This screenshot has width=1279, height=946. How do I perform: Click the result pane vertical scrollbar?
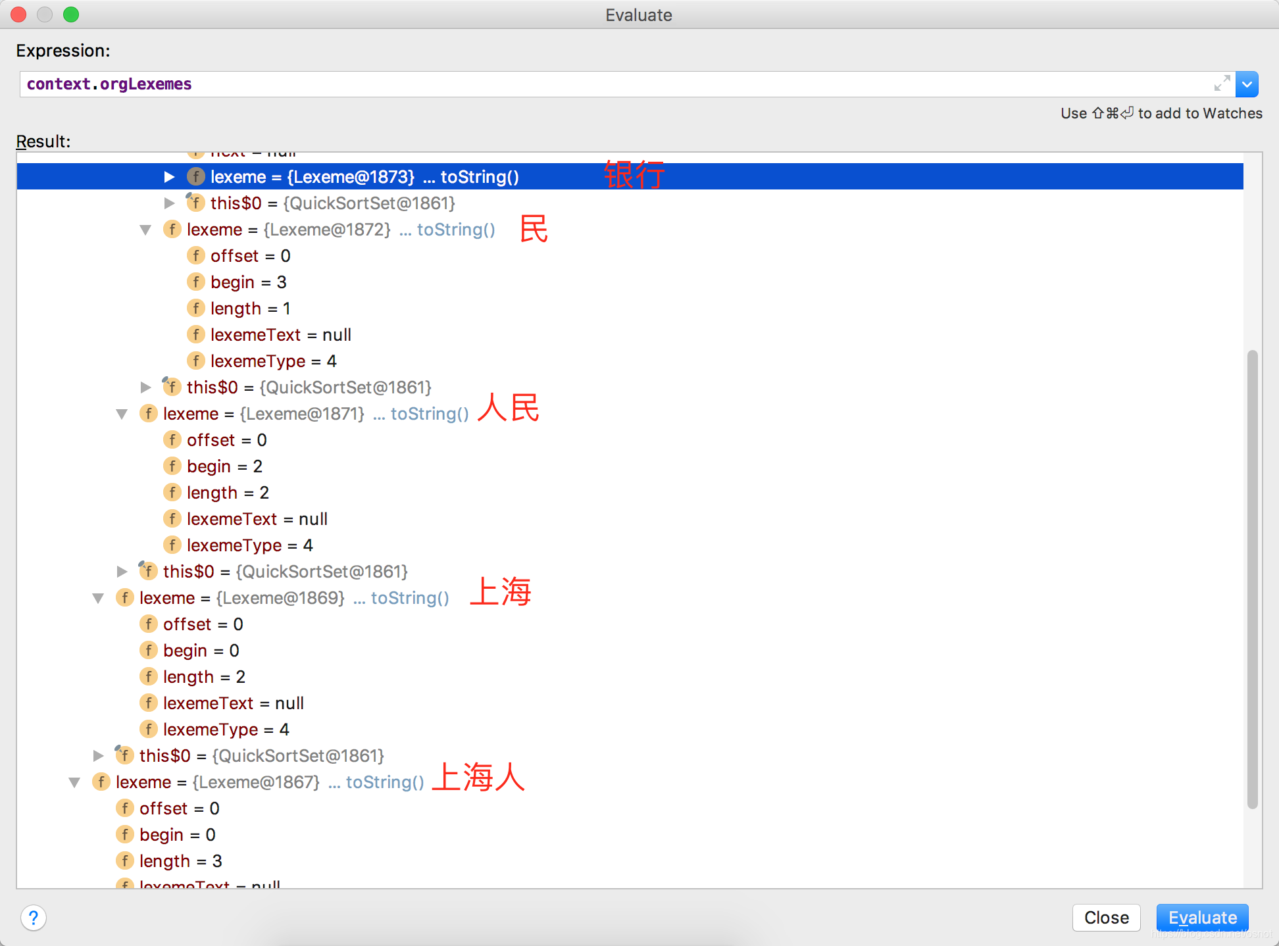(x=1252, y=579)
